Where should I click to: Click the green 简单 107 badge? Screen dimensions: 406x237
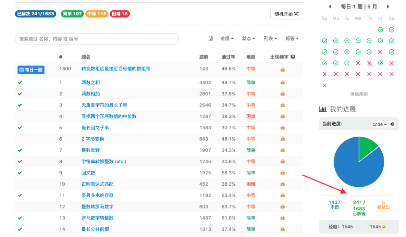(x=73, y=14)
